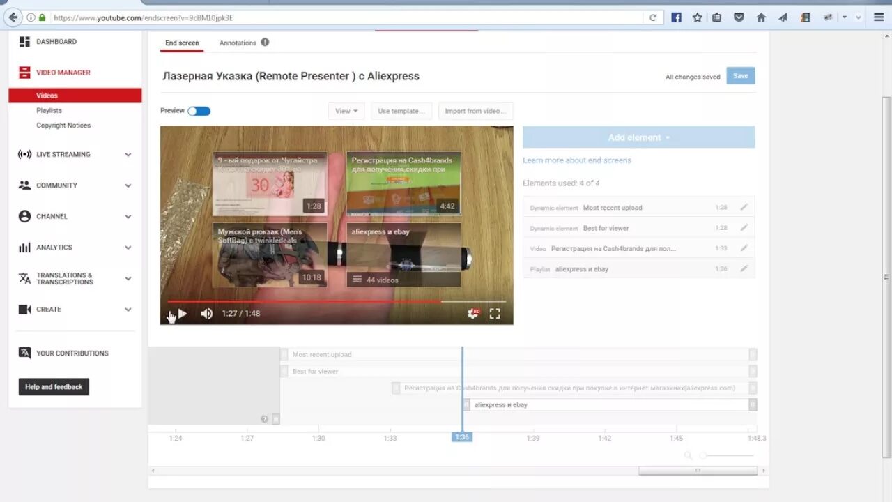Click the Мужской рюкзак video card thumbnail
This screenshot has width=892, height=502.
coord(270,254)
